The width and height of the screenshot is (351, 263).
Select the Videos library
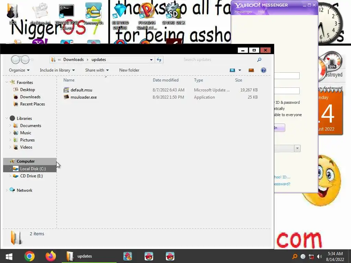click(26, 147)
